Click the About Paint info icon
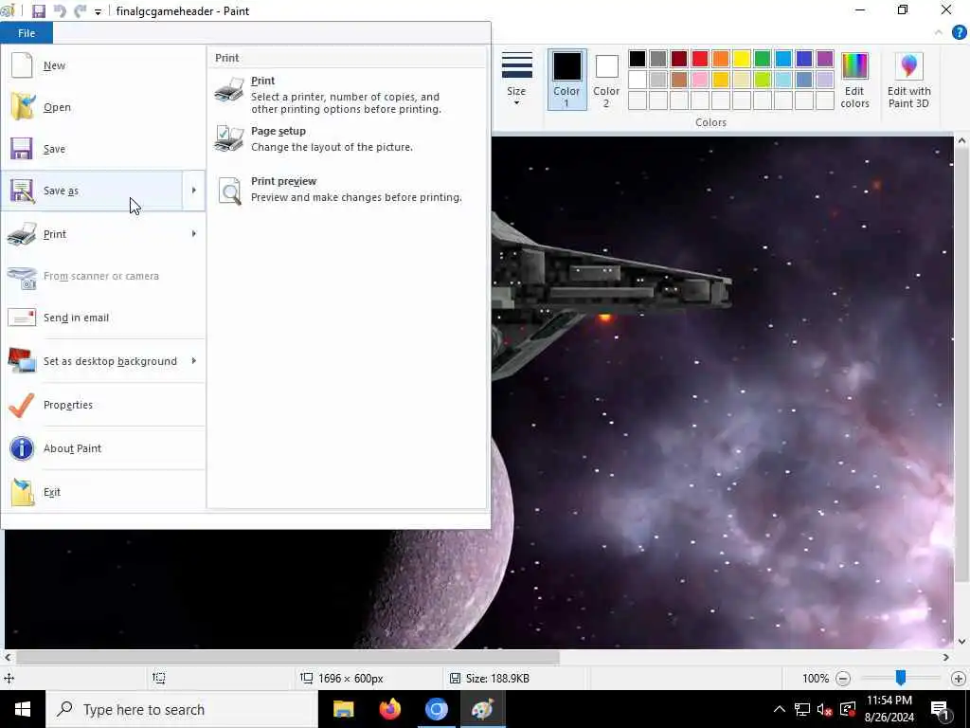The height and width of the screenshot is (728, 970). (x=22, y=448)
